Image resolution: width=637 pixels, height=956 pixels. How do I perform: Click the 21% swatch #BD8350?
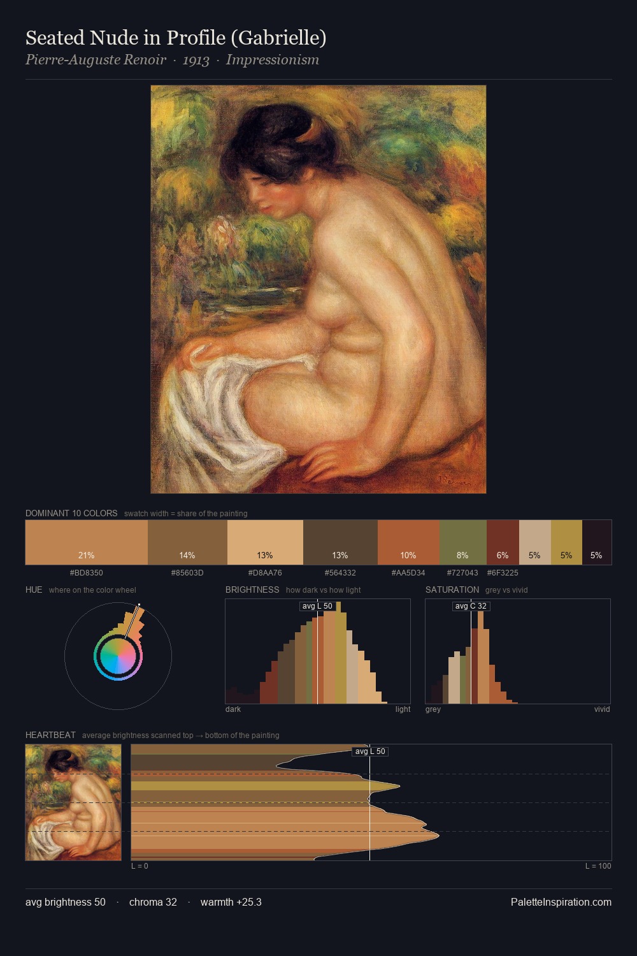(87, 542)
